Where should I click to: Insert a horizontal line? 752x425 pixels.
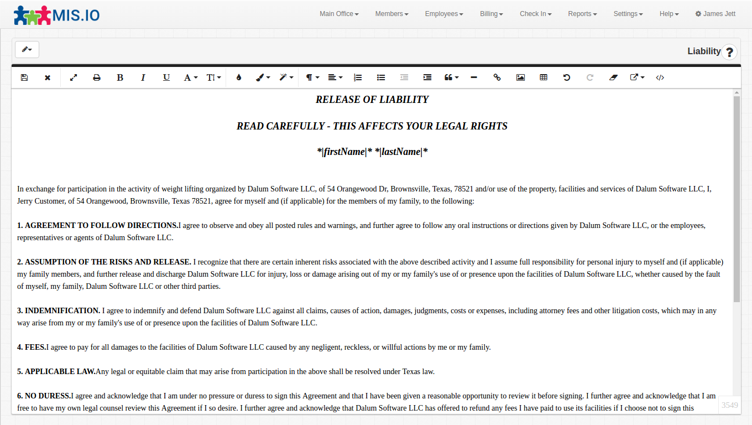[x=474, y=77]
